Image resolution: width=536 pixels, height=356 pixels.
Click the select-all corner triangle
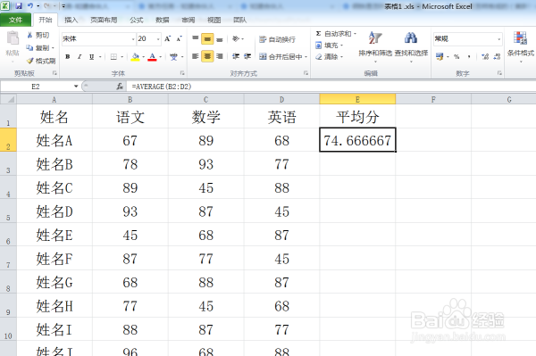pos(9,99)
